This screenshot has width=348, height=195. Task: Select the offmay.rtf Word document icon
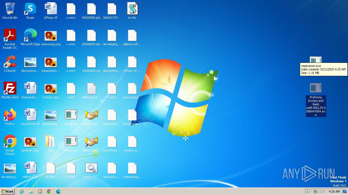click(x=51, y=11)
